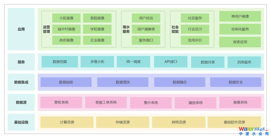This screenshot has width=271, height=138.
Task: Select the API接口 block
Action: (171, 62)
